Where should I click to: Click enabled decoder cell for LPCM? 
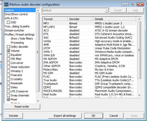tap(74, 48)
